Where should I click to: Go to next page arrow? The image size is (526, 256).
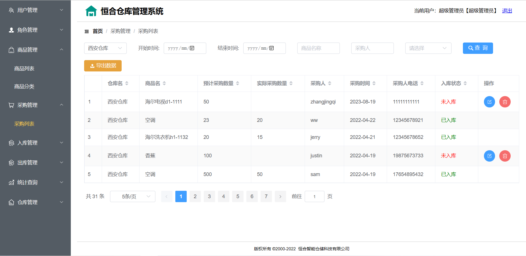[280, 196]
